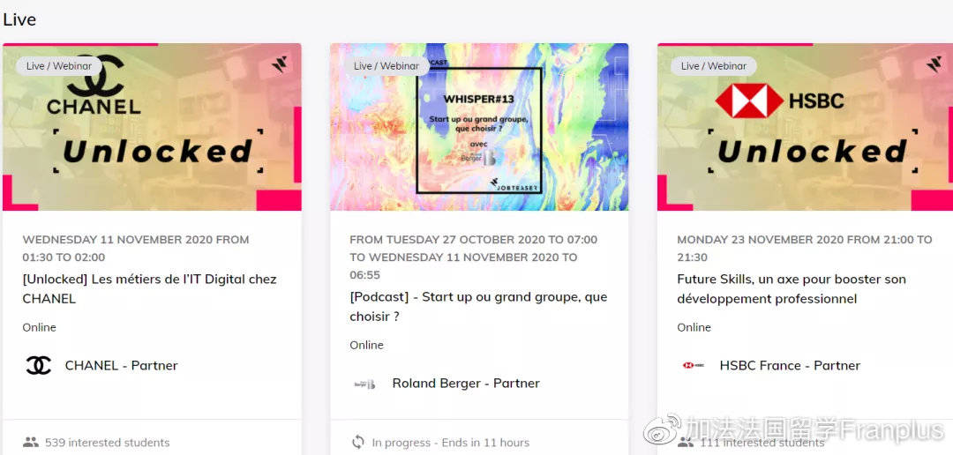Click the in-progress refresh icon on podcast card
The width and height of the screenshot is (953, 455).
pyautogui.click(x=358, y=442)
